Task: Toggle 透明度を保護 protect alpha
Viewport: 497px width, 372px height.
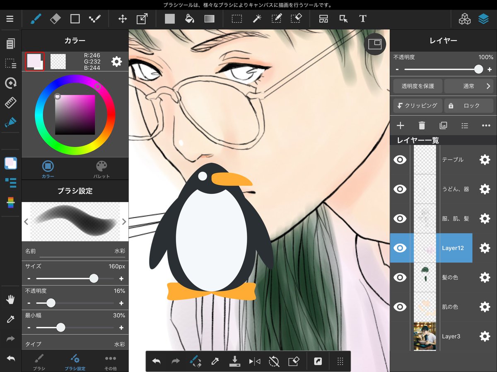Action: (418, 86)
